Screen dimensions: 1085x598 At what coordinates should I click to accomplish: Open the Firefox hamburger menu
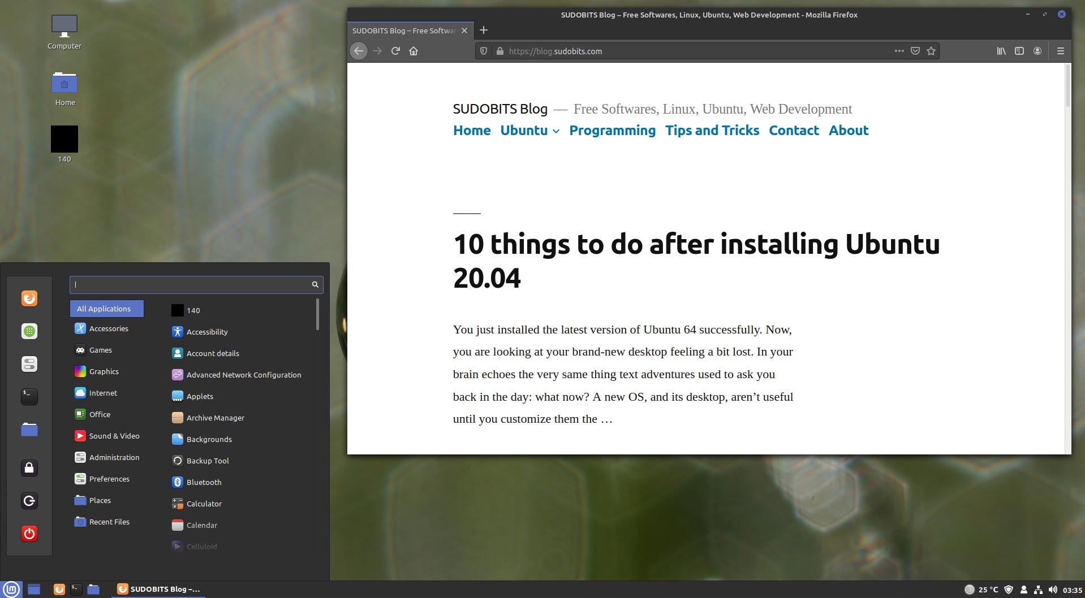(x=1060, y=51)
